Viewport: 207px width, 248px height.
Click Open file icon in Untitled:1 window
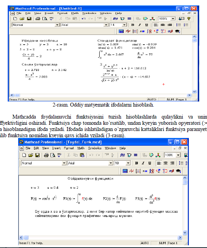point(22,19)
